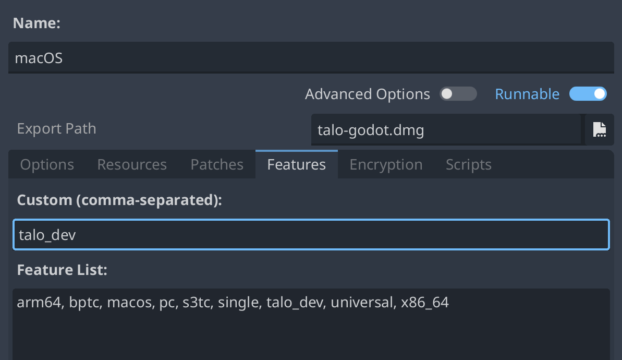
Task: Open the Resources tab
Action: [x=132, y=165]
